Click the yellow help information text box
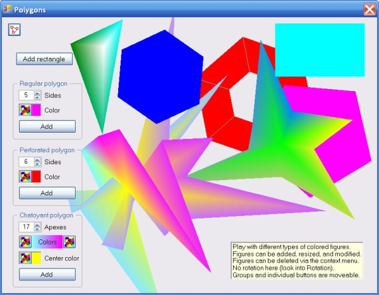This screenshot has height=295, width=379. click(297, 261)
